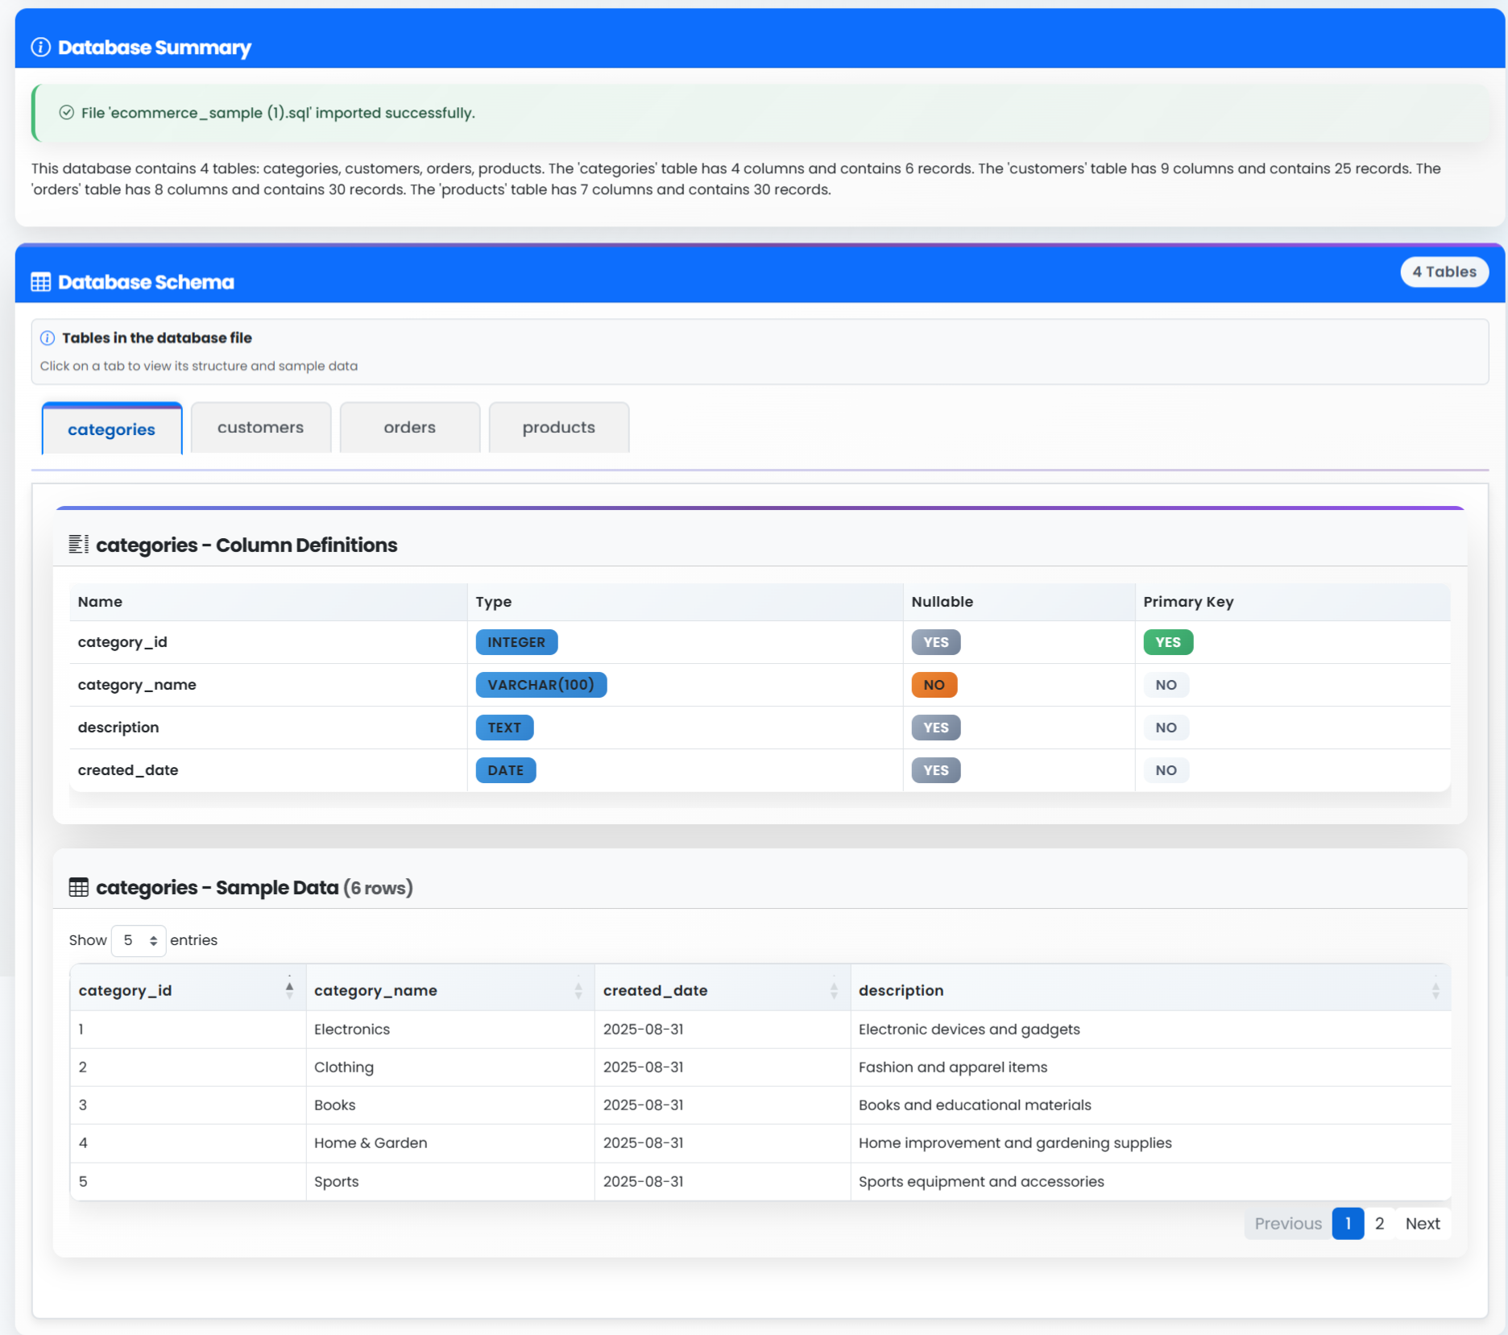Click the info icon beside Database Summary
This screenshot has height=1335, width=1508.
(x=40, y=48)
